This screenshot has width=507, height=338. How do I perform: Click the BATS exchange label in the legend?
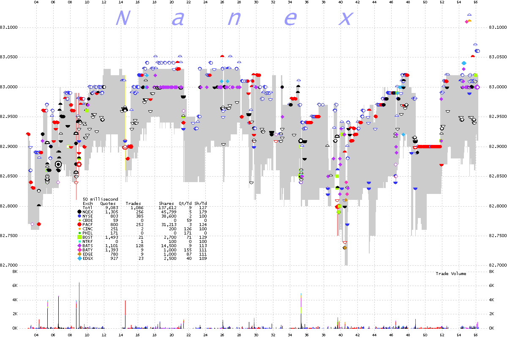click(x=87, y=245)
